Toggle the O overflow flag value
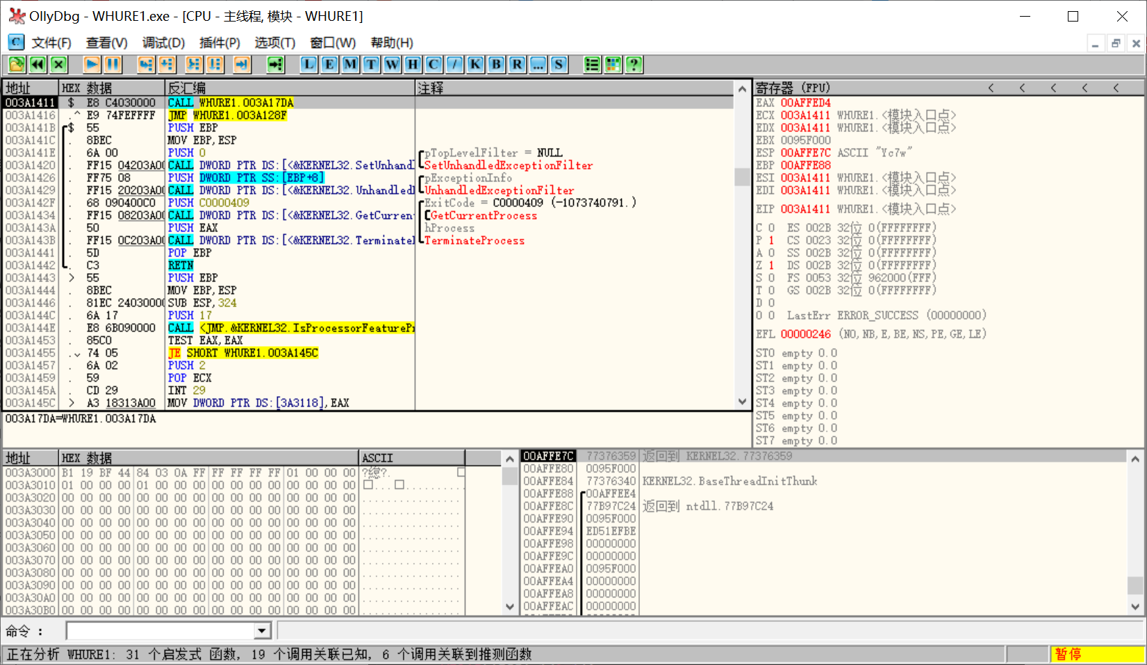Viewport: 1147px width, 665px height. click(771, 315)
